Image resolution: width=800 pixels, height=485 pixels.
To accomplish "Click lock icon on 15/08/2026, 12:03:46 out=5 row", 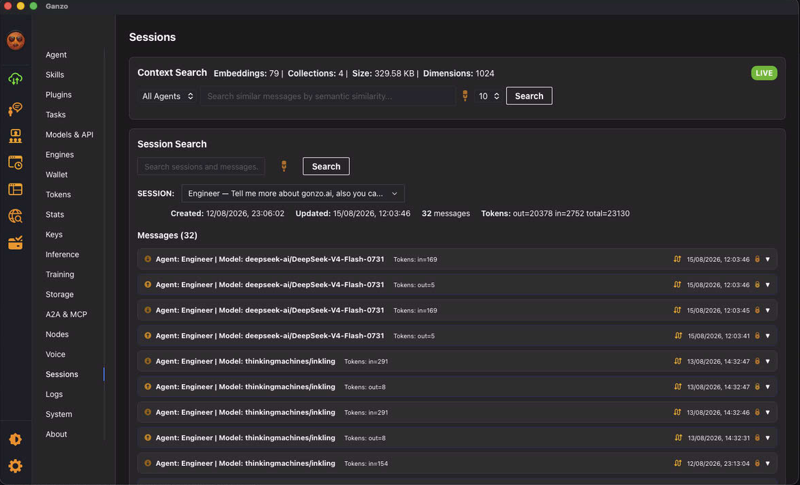I will point(757,284).
